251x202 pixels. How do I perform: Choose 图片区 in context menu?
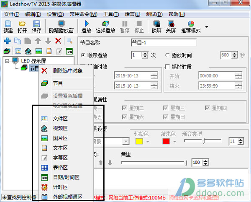pyautogui.click(x=66, y=138)
